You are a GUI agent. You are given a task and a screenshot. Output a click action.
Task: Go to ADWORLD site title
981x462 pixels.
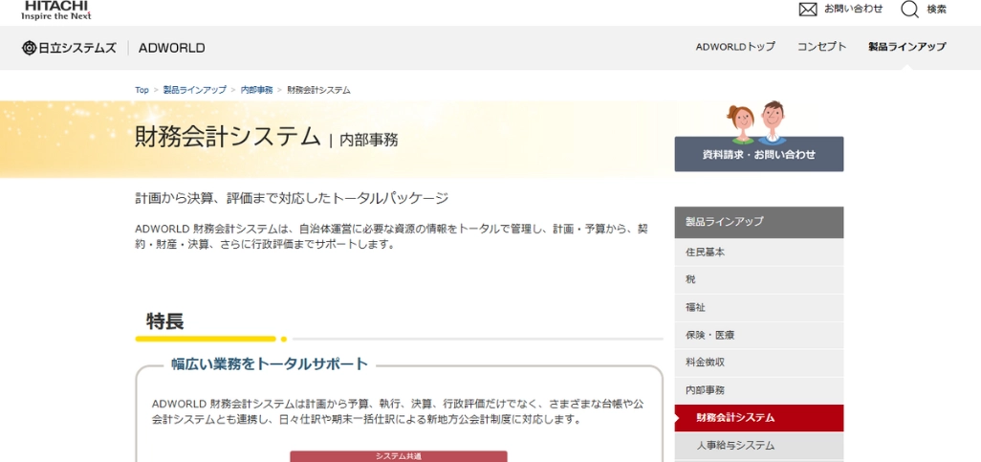172,48
